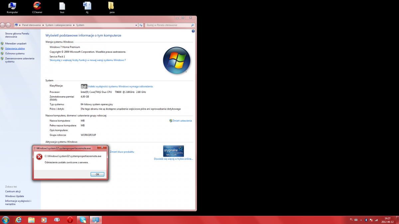399x224 pixels.
Task: Open Strona główna Panelu sterowania
Action: (17, 35)
